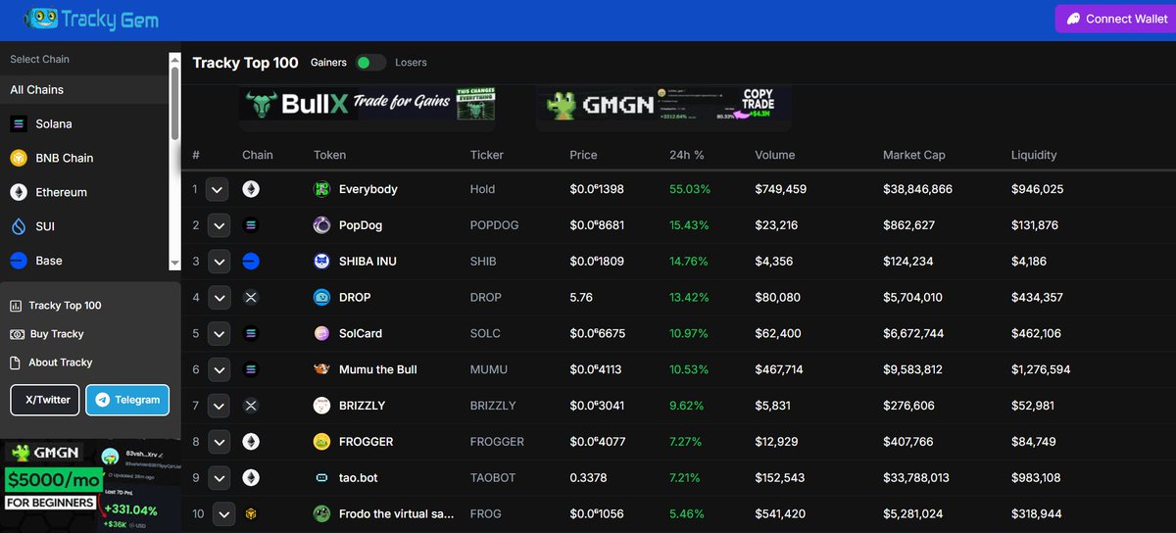Click the chain icon in PopDog row
Screen dimensions: 1176x533
251,225
